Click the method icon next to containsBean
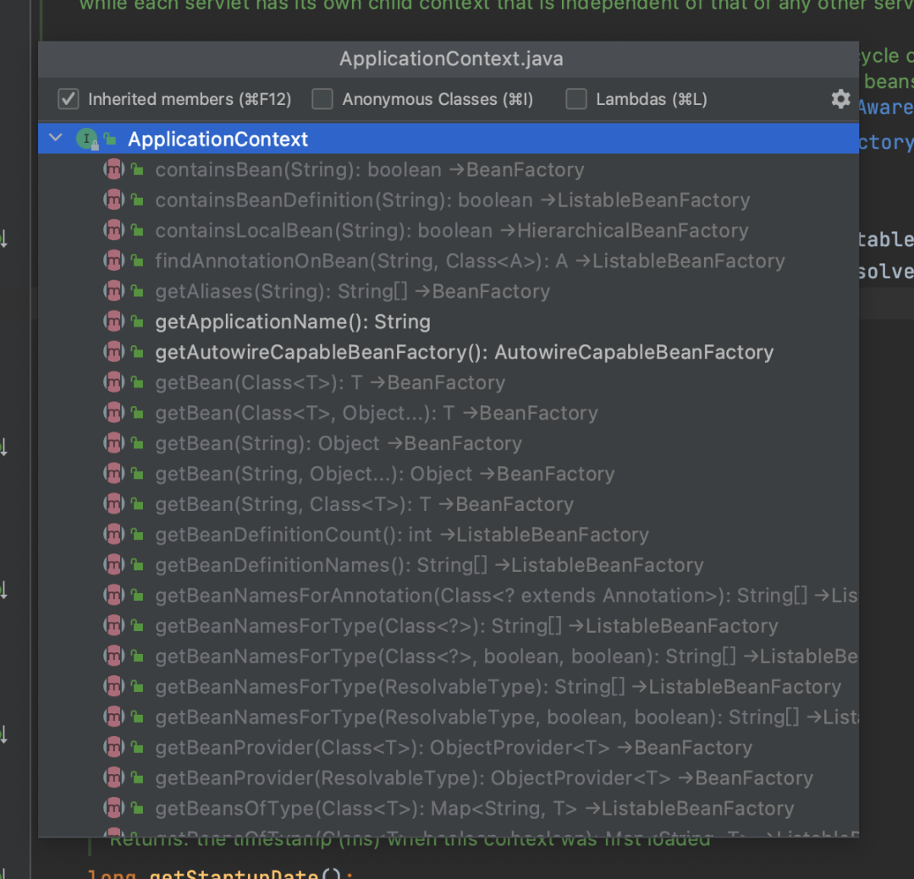 click(x=113, y=169)
